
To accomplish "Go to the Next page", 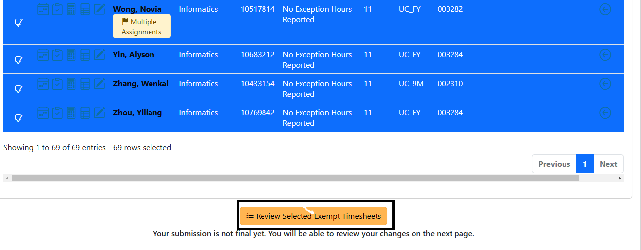I will click(x=608, y=164).
